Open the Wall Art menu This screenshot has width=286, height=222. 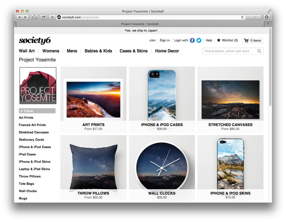pos(27,51)
